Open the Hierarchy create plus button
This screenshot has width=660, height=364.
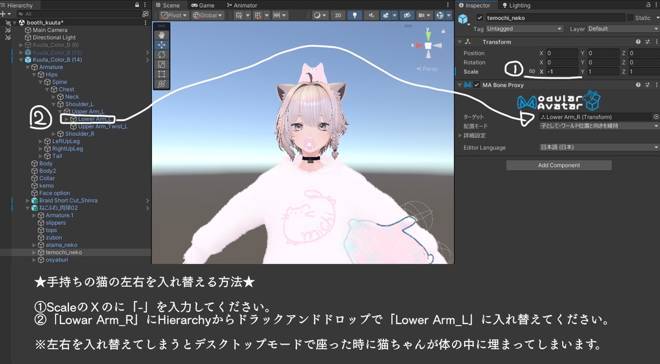pos(3,14)
